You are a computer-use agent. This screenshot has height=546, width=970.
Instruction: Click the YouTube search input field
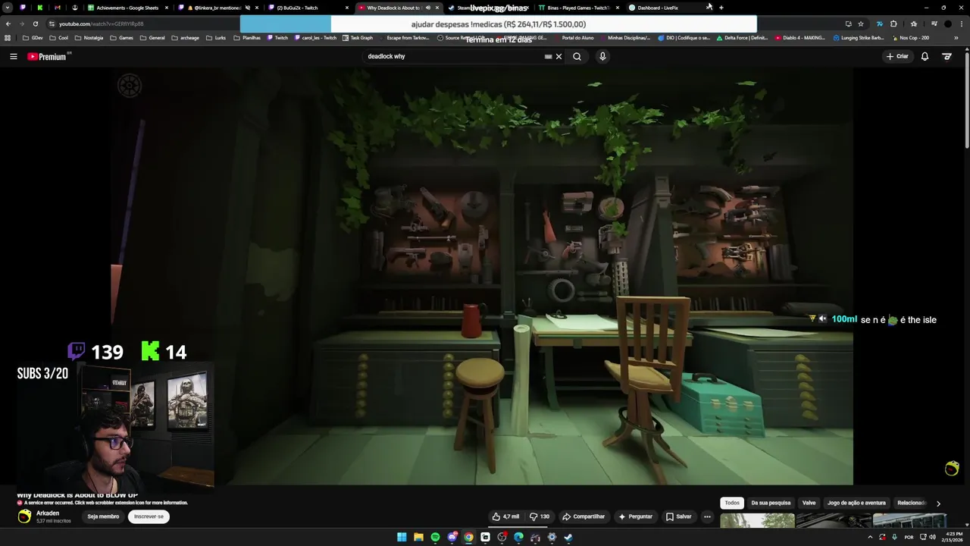[x=453, y=56]
